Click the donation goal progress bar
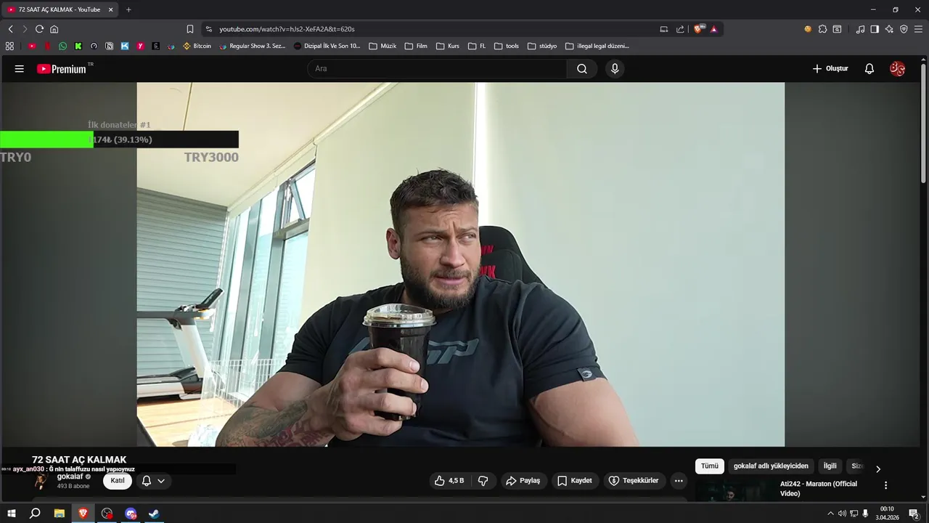The height and width of the screenshot is (523, 929). 119,139
